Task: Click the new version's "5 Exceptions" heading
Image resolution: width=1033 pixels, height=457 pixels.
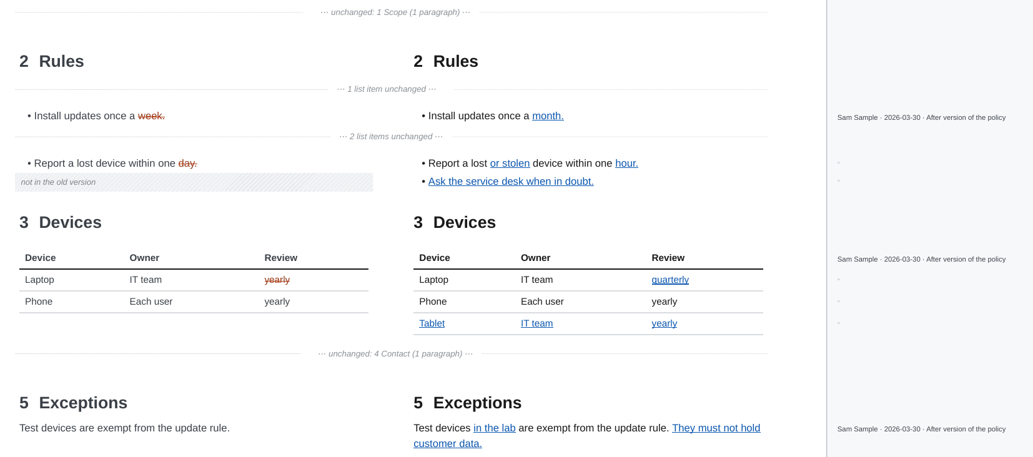Action: (467, 403)
